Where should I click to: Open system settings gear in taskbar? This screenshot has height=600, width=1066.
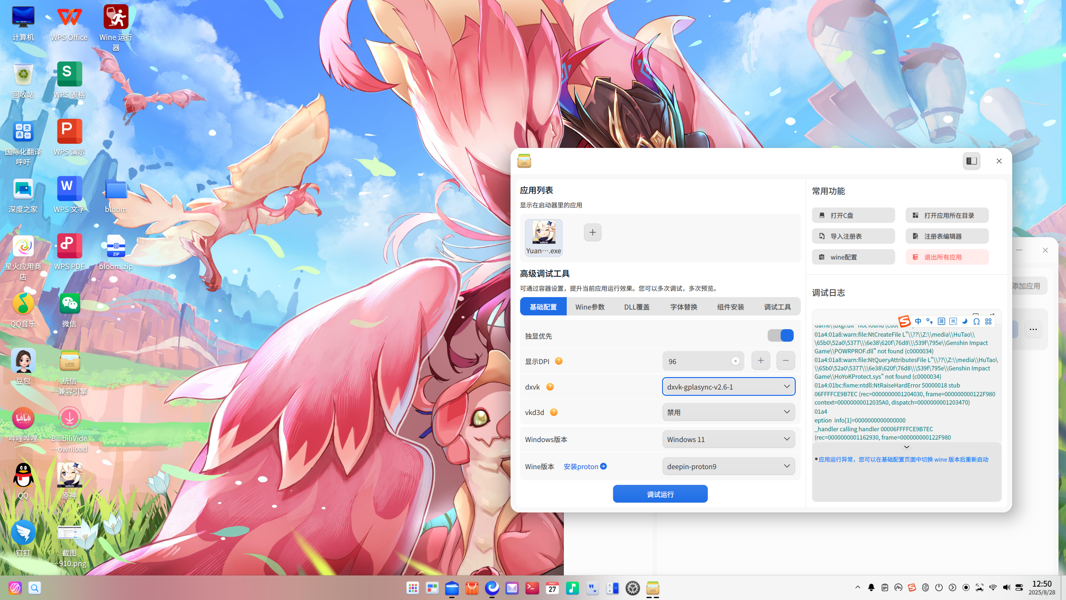(633, 588)
